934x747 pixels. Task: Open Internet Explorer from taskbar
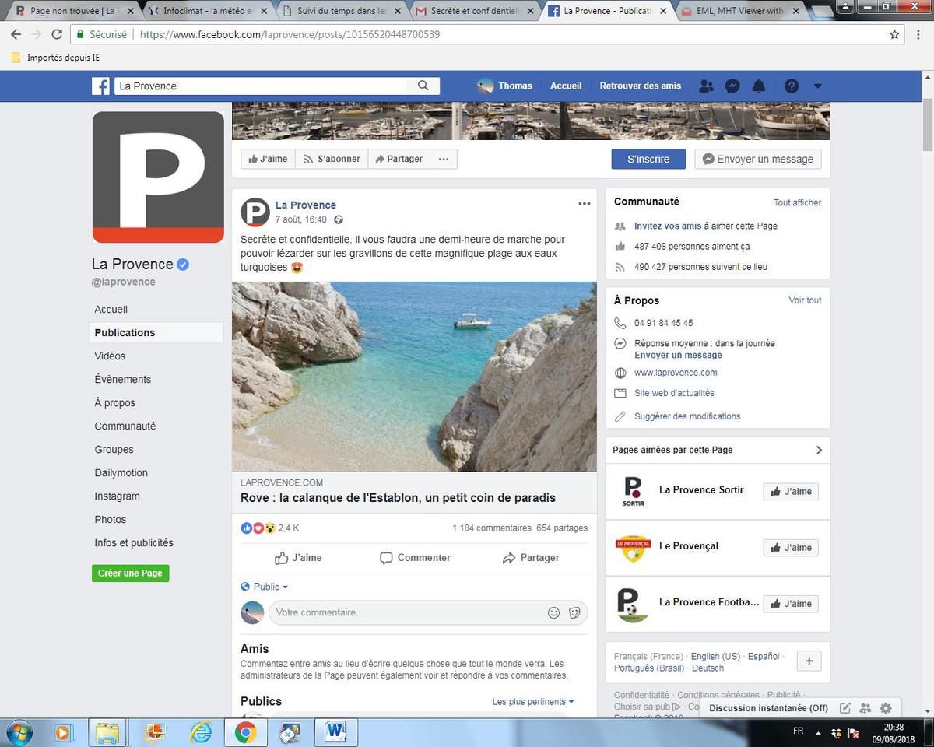tap(201, 732)
